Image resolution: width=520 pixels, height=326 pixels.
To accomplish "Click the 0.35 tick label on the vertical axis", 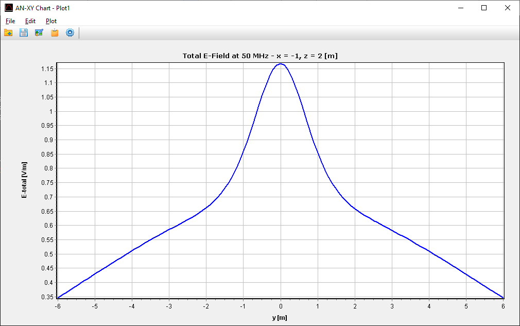I will click(x=47, y=297).
